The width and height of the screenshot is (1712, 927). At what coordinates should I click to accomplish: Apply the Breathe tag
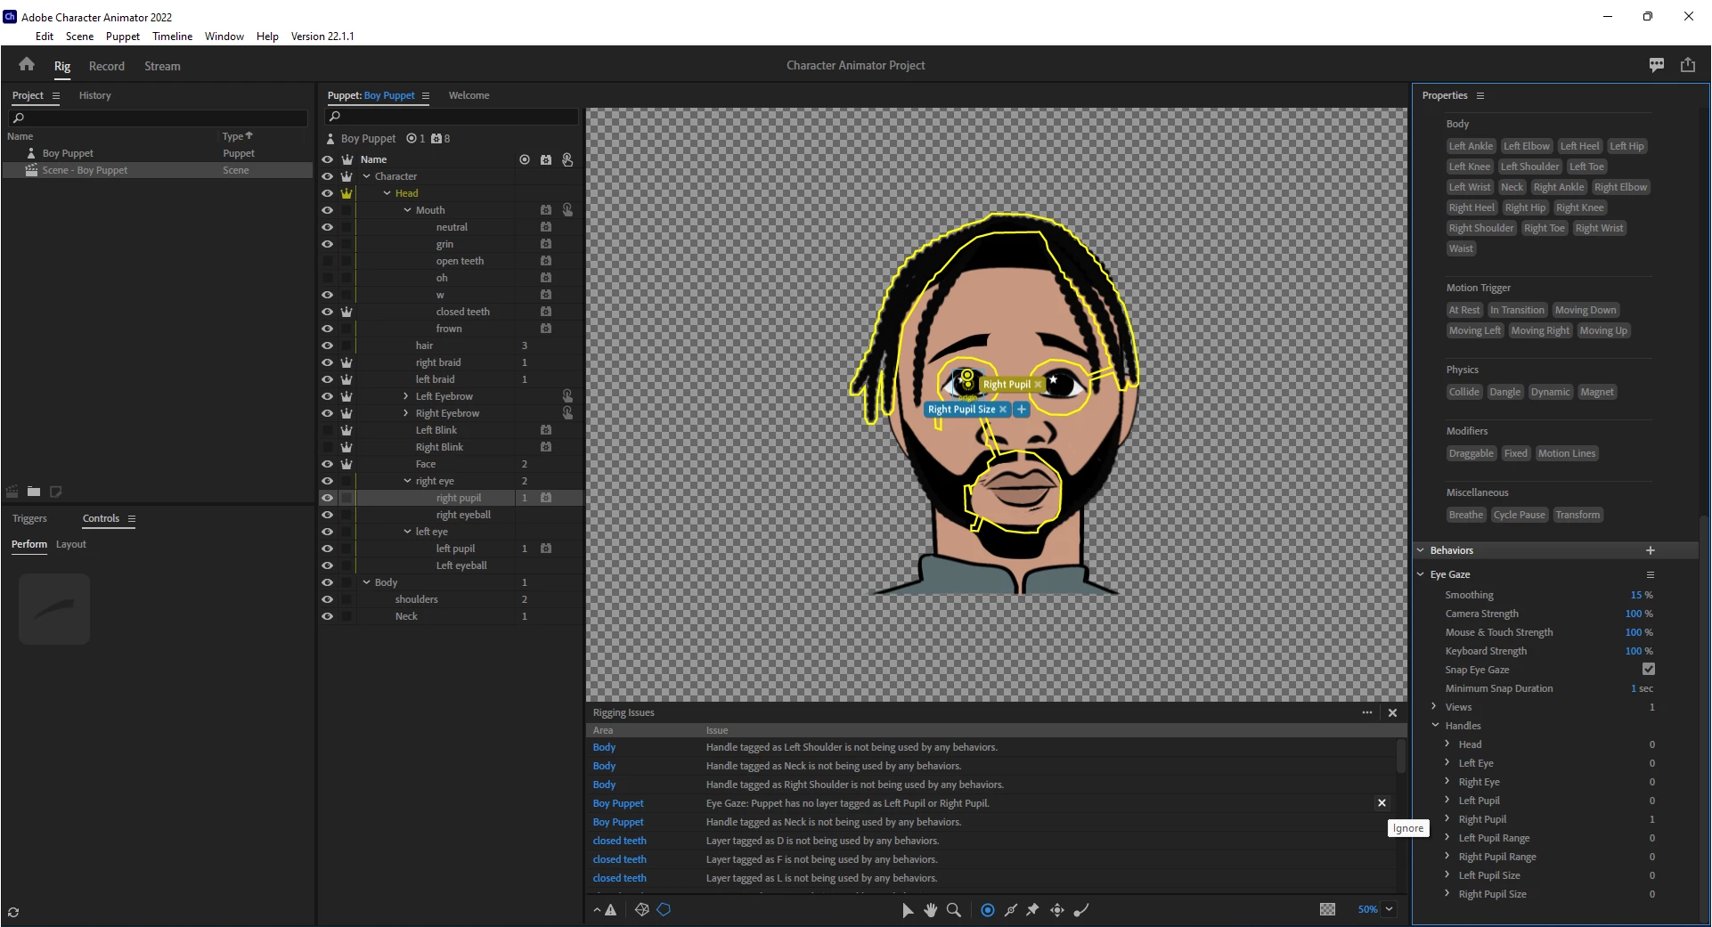coord(1466,515)
